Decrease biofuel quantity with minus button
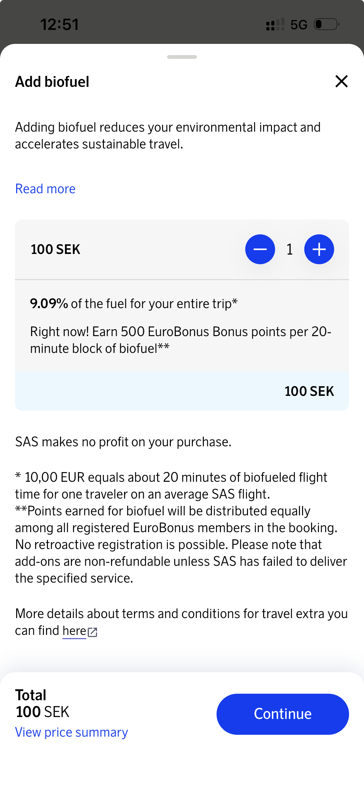Screen dimensions: 364x788 pos(260,249)
